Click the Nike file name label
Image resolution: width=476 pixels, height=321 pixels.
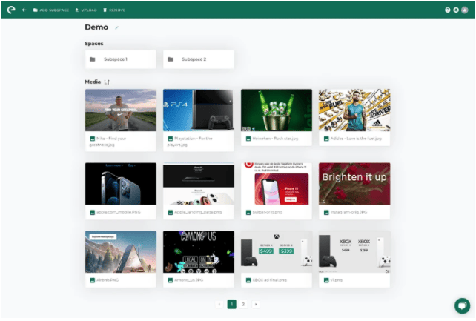click(x=108, y=142)
